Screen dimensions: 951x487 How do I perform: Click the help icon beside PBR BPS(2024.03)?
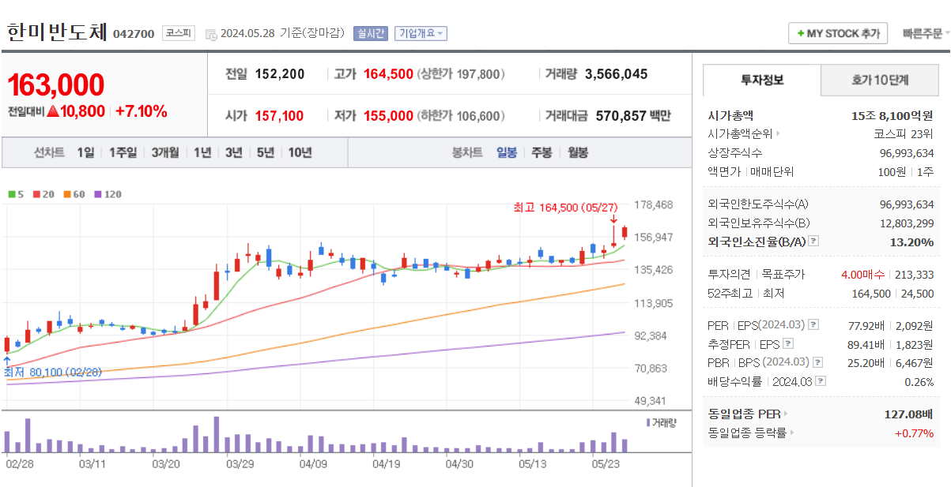[x=817, y=363]
